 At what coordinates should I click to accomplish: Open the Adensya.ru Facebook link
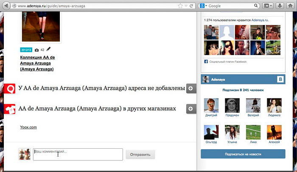pyautogui.click(x=260, y=20)
